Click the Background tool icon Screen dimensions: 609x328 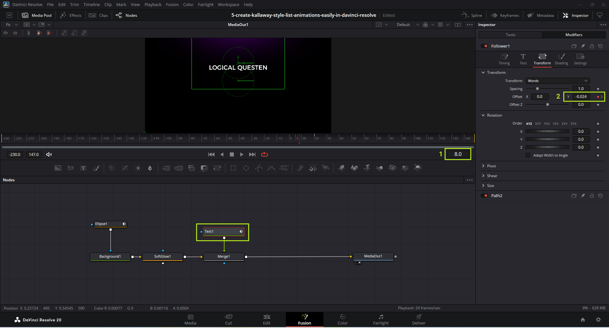click(58, 168)
